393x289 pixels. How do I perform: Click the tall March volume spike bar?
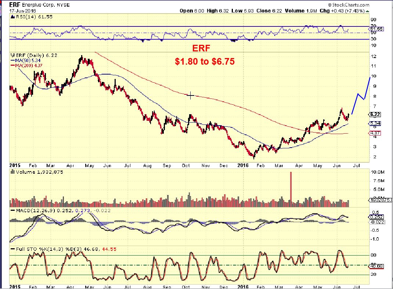291,189
